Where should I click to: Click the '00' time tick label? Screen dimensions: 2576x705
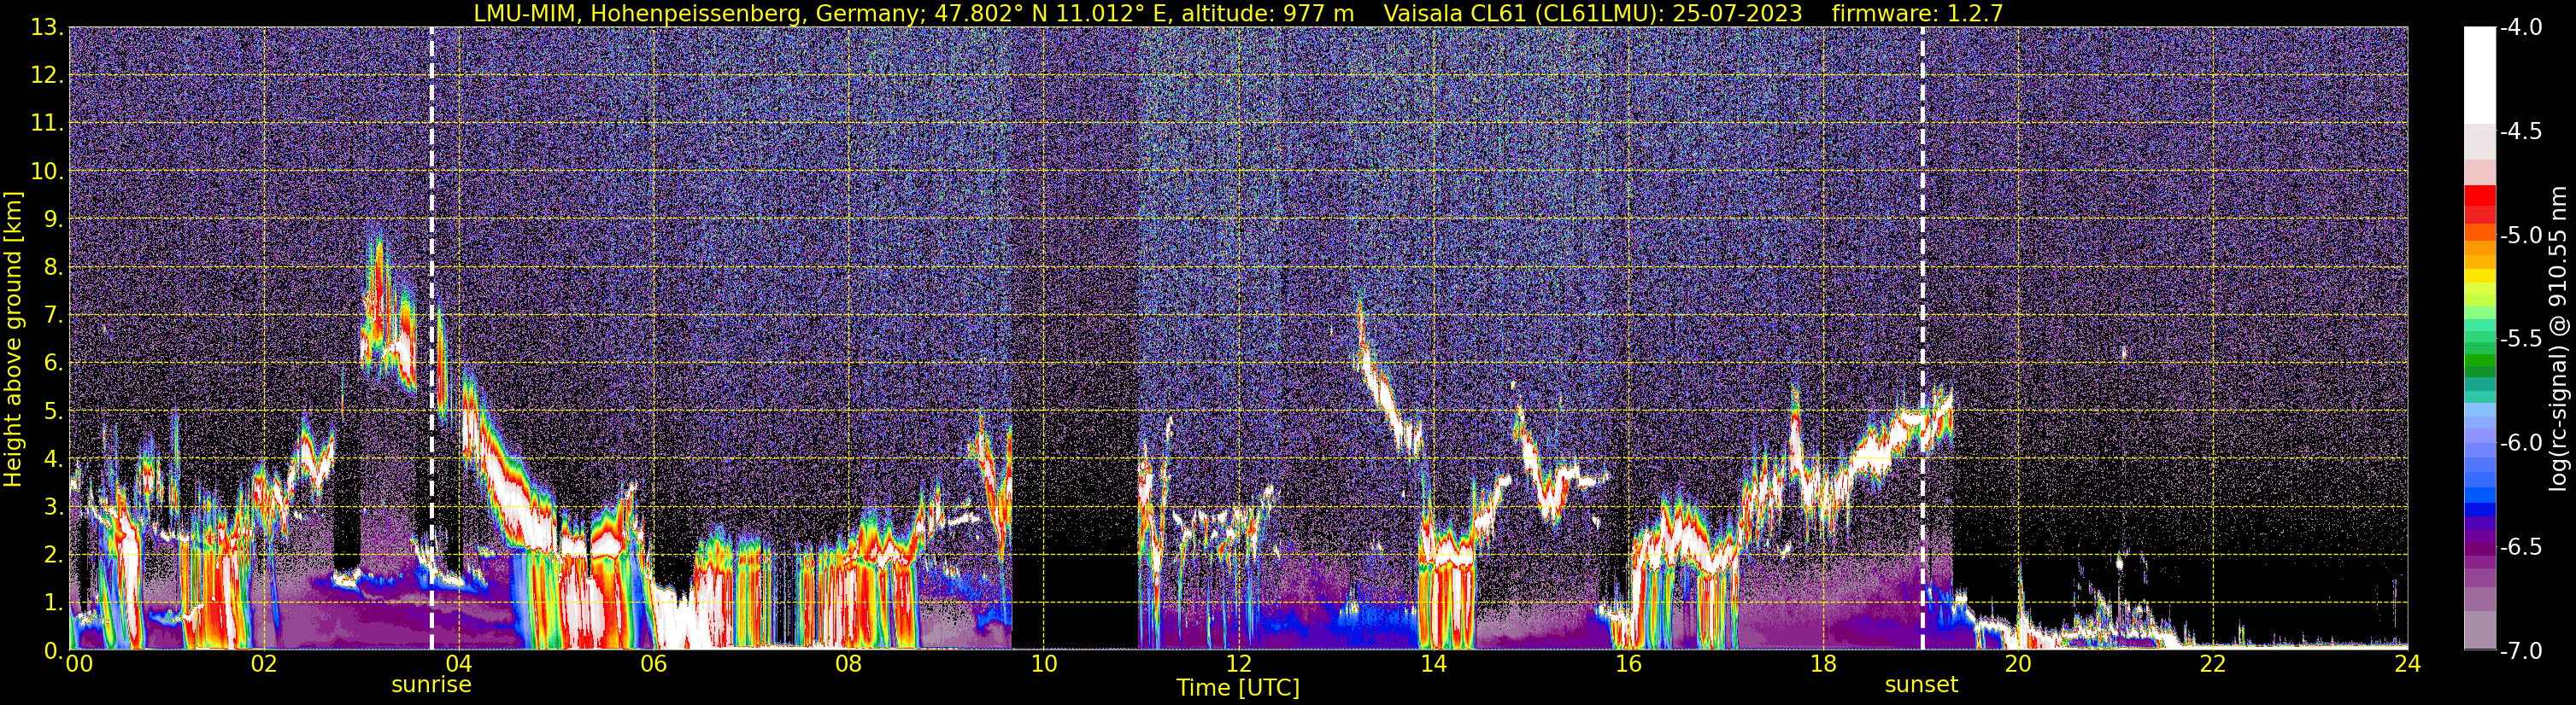tap(78, 664)
